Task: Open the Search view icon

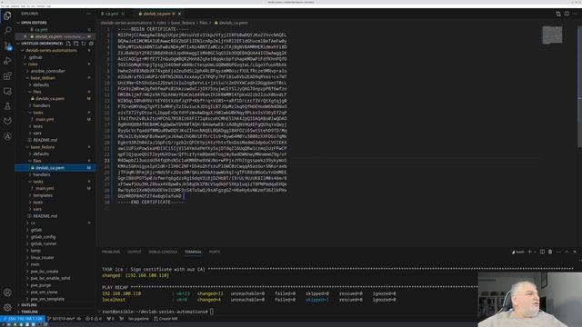Action: (x=7, y=30)
